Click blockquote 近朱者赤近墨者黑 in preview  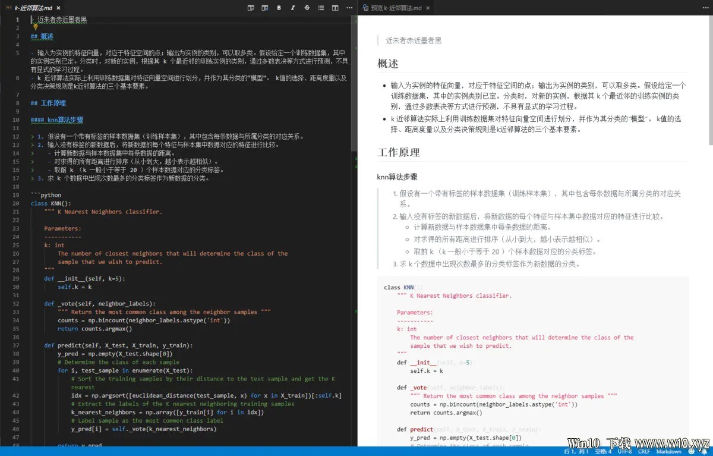point(414,40)
